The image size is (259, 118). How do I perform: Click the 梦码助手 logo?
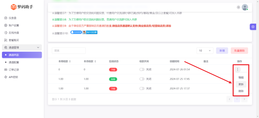[22, 7]
